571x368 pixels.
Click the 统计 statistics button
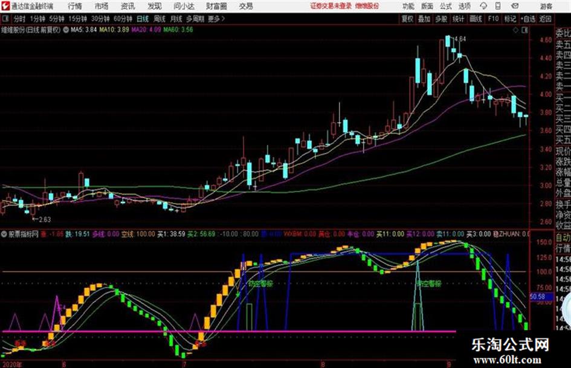(x=459, y=19)
